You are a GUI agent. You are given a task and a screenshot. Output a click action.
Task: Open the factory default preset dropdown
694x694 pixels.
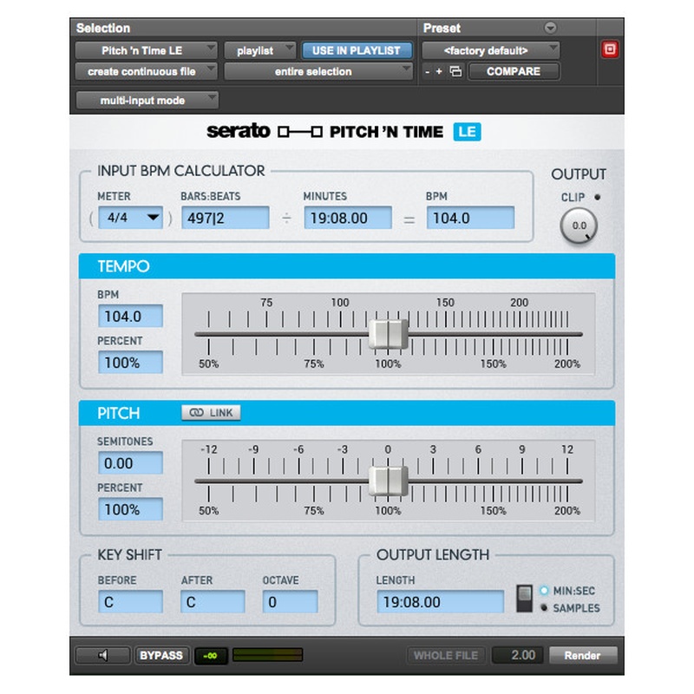490,50
